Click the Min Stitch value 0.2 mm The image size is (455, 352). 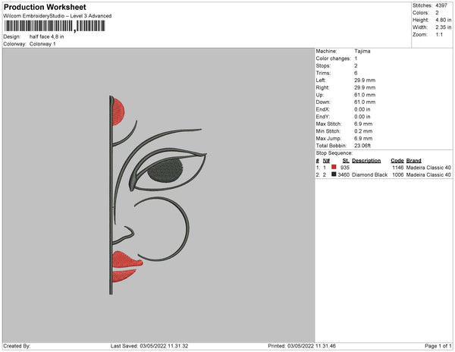(363, 131)
